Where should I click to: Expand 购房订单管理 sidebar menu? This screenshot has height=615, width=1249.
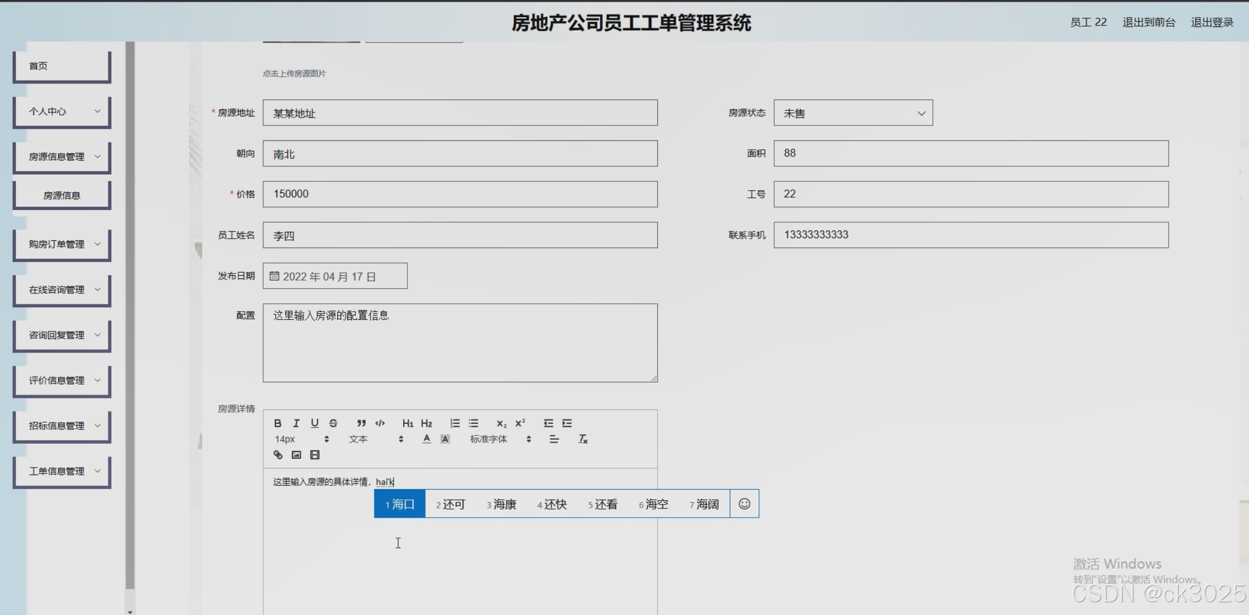click(x=62, y=244)
